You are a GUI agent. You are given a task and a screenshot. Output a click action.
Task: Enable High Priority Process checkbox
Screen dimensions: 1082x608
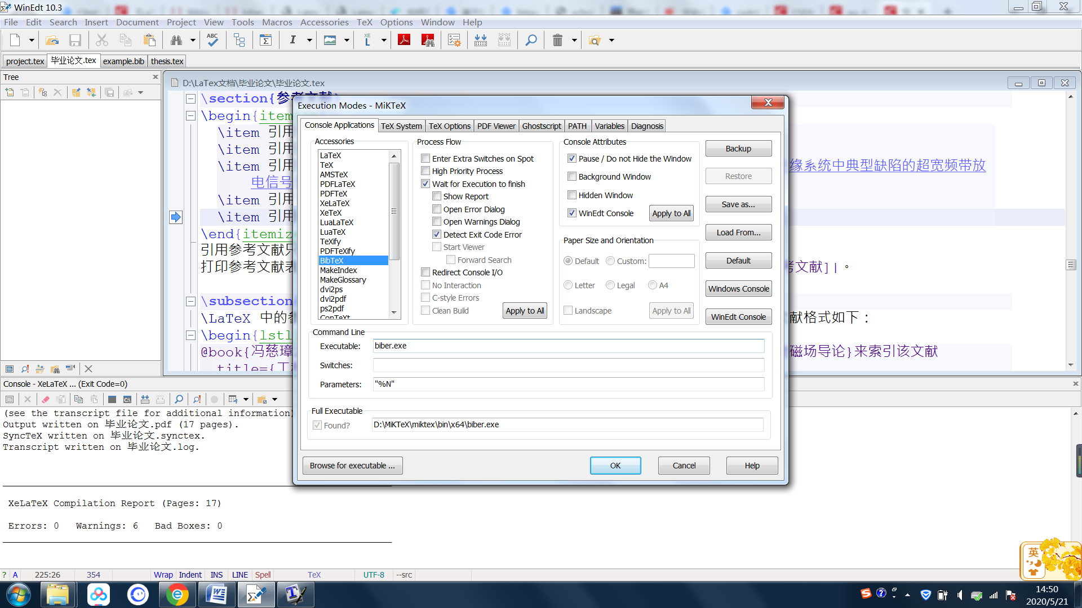pos(425,171)
